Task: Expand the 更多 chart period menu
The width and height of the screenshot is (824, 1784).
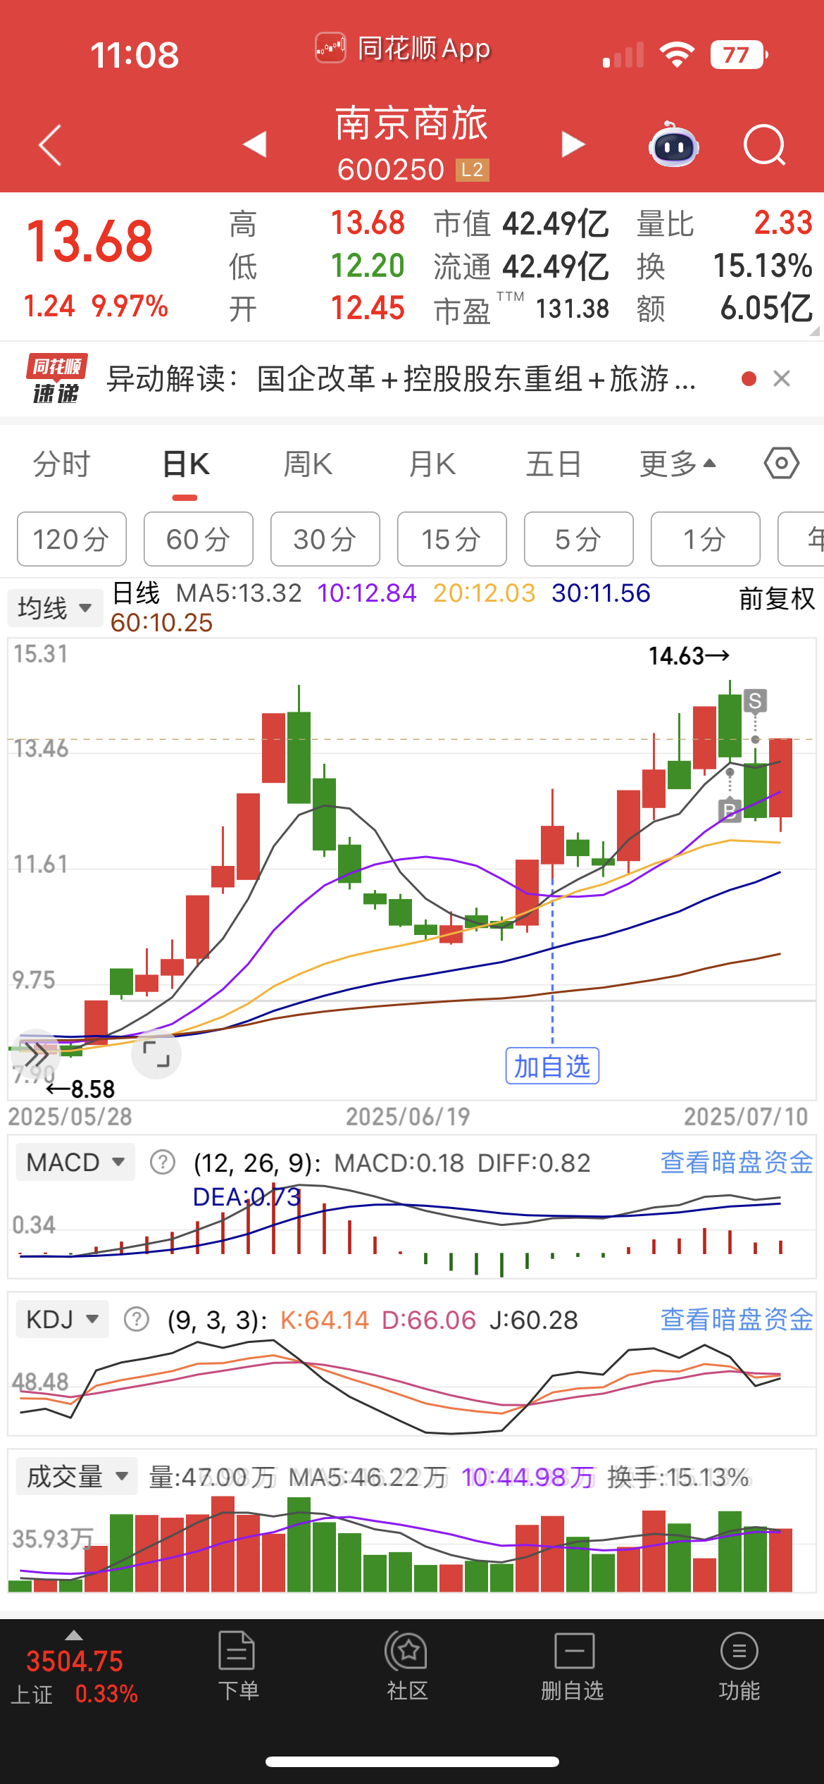Action: click(678, 464)
